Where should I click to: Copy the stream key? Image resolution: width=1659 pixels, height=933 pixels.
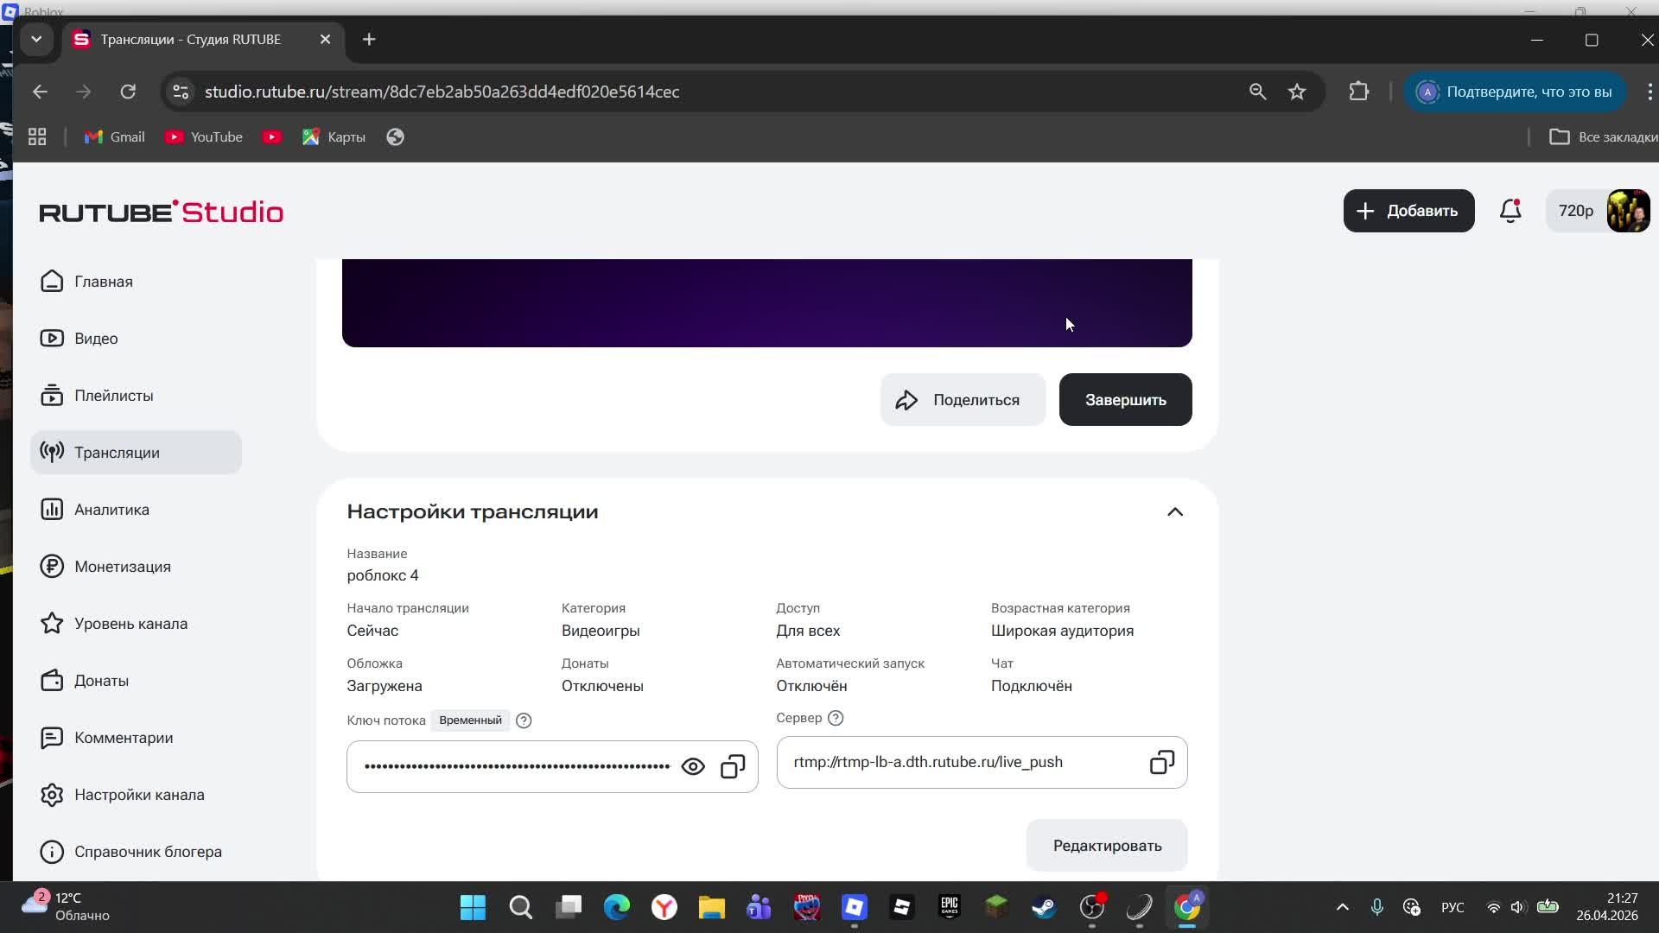[733, 766]
